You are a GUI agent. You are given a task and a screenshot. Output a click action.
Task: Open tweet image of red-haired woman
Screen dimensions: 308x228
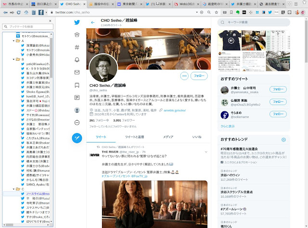point(154,204)
